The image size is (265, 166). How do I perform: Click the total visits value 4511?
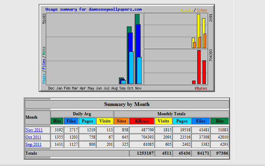167,153
